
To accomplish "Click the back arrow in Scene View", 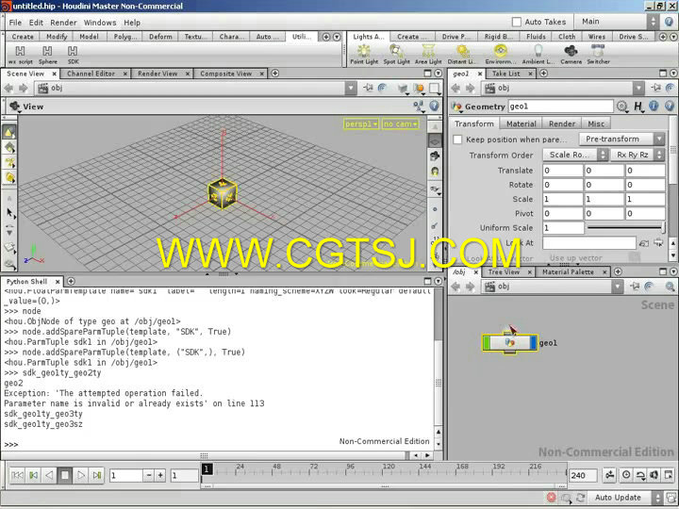I will click(x=8, y=89).
